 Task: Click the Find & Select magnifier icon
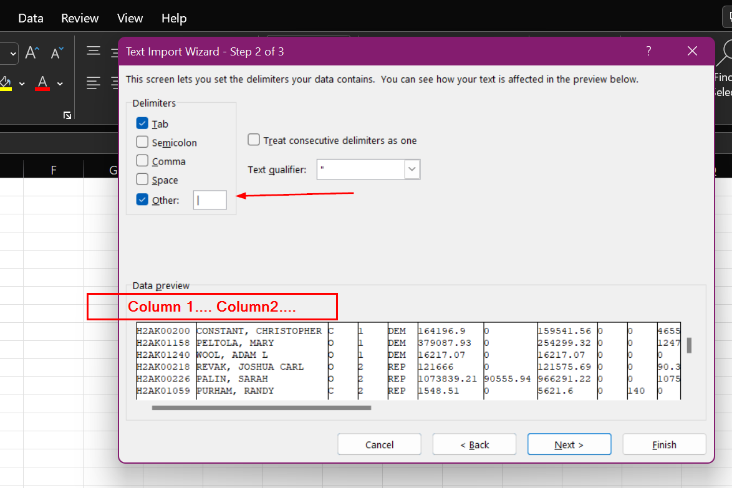click(x=725, y=53)
